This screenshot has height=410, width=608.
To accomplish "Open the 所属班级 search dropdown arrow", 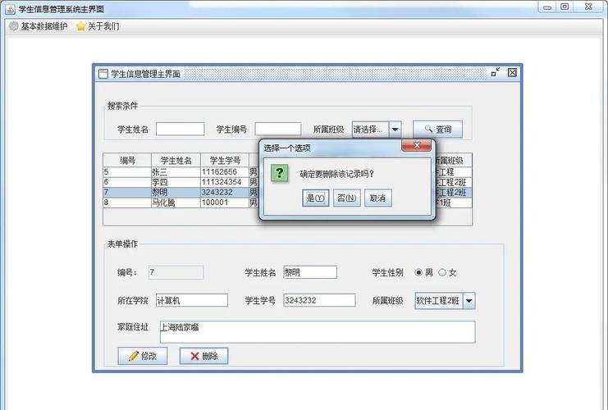I will click(x=395, y=129).
